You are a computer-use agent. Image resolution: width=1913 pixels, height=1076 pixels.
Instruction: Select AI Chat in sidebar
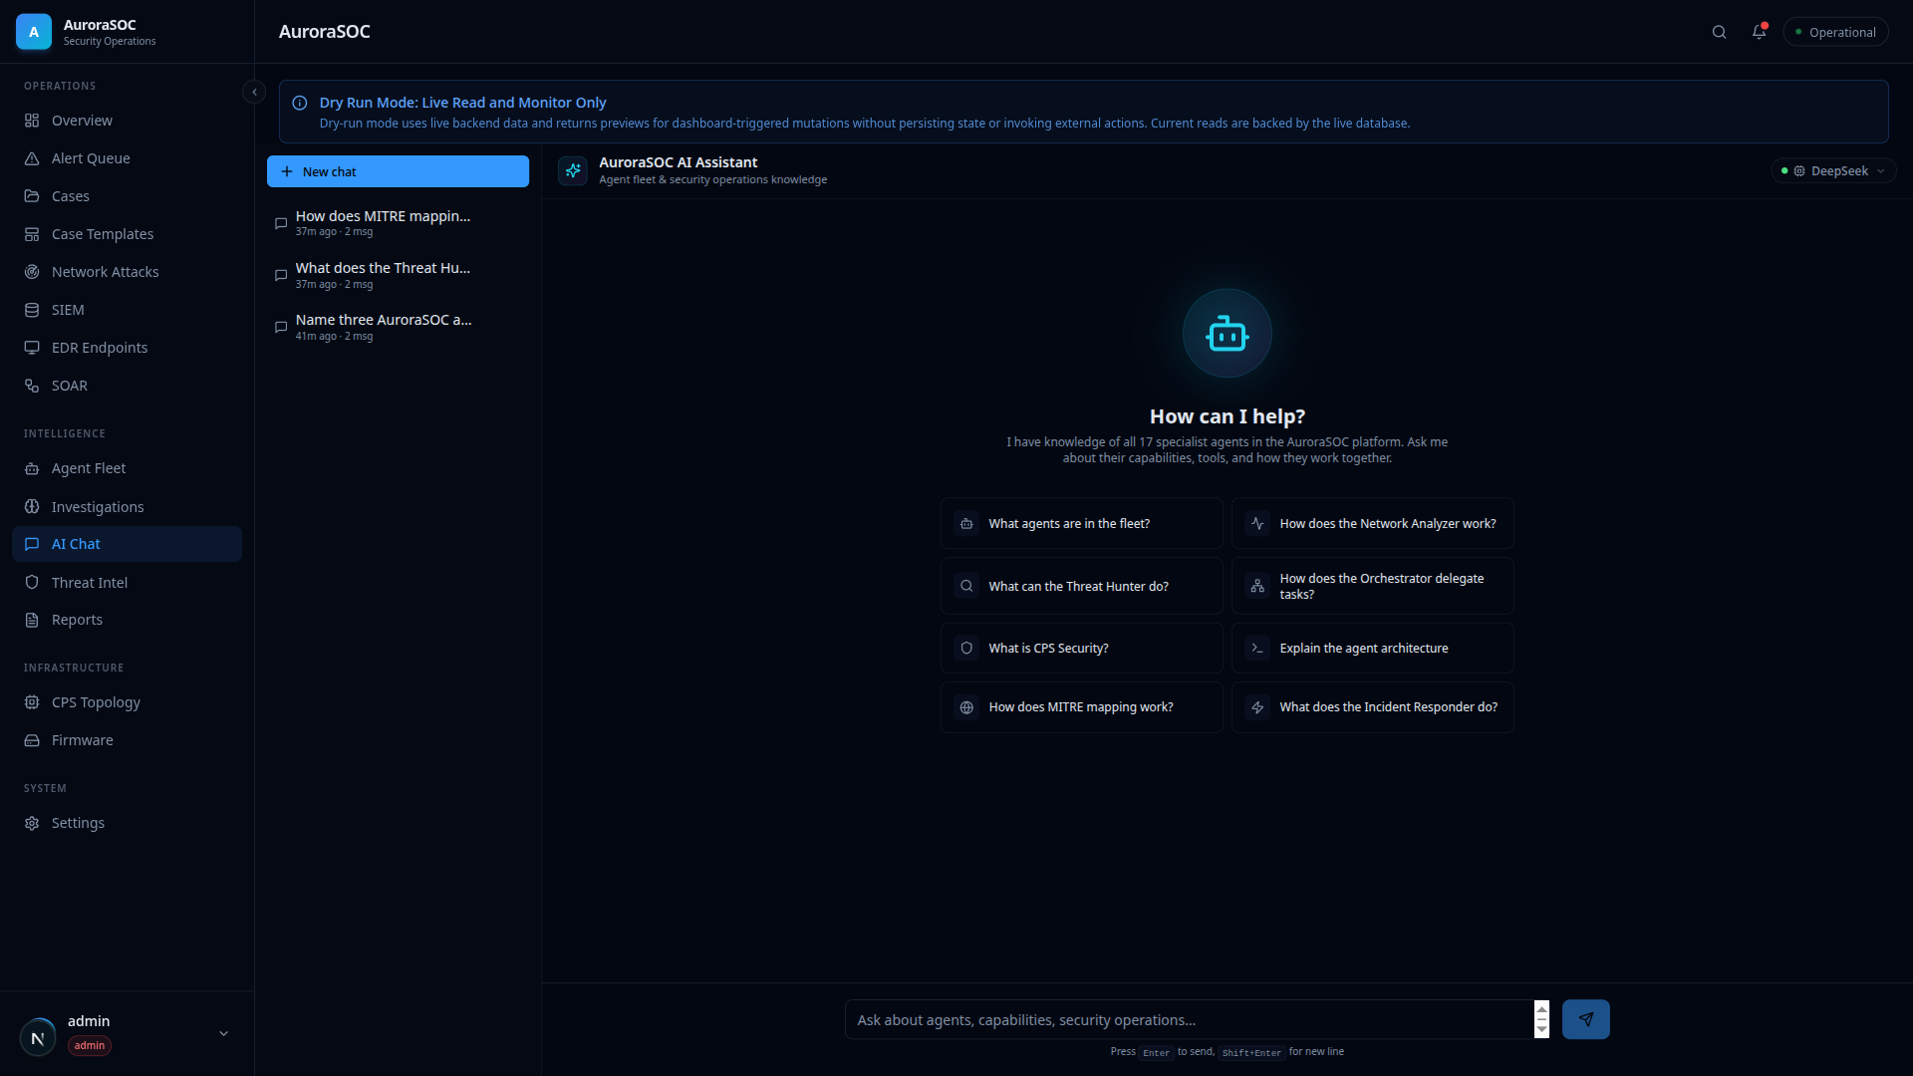coord(127,544)
